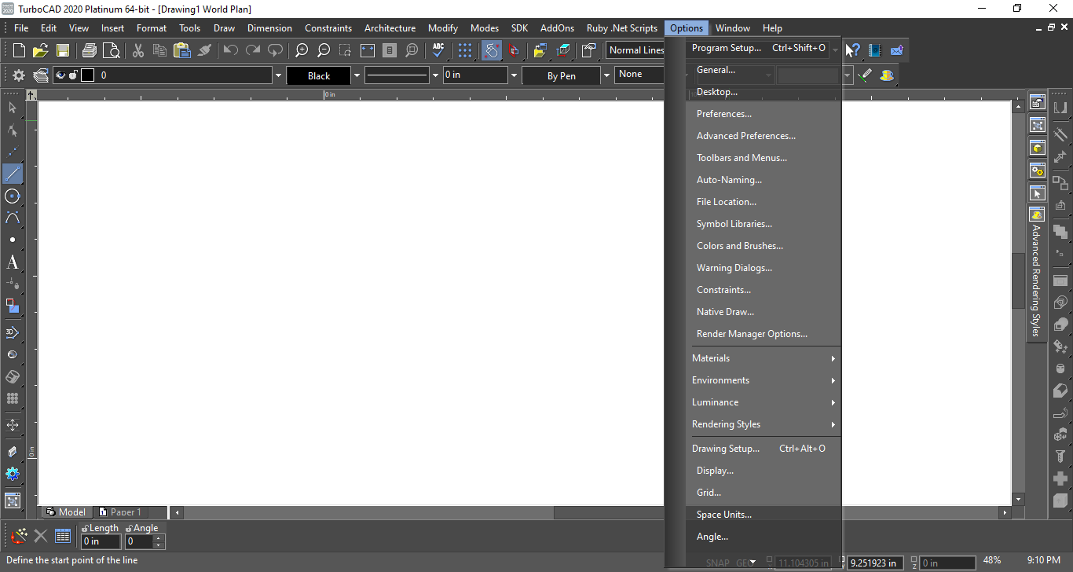Viewport: 1073px width, 572px height.
Task: Click the Length input field
Action: 101,541
